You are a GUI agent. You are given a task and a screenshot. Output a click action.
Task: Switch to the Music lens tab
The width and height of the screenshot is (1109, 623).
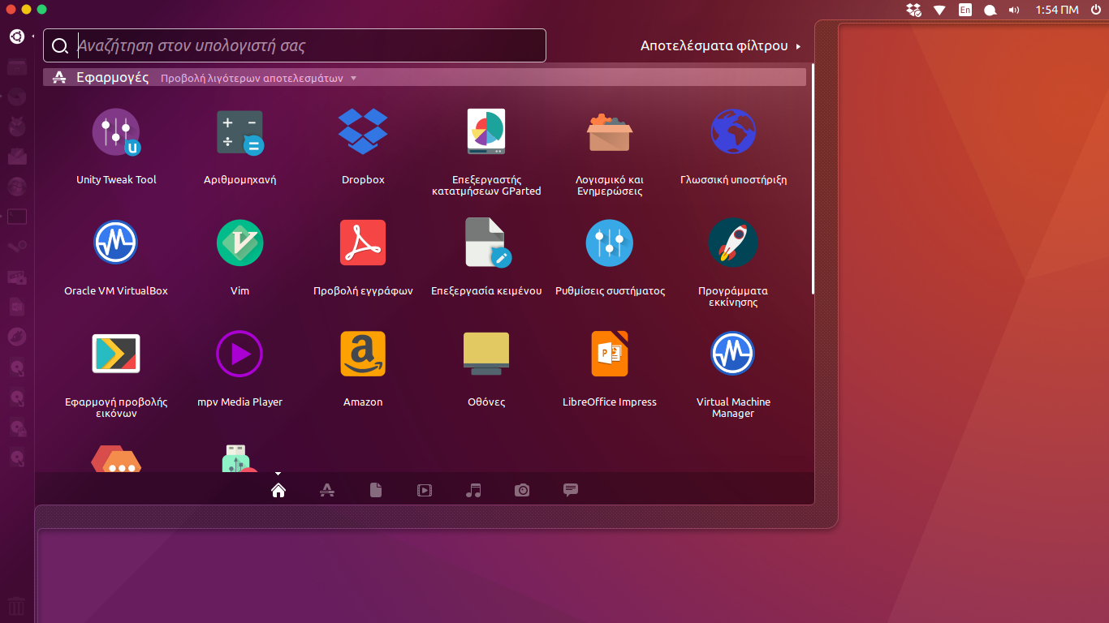(473, 490)
